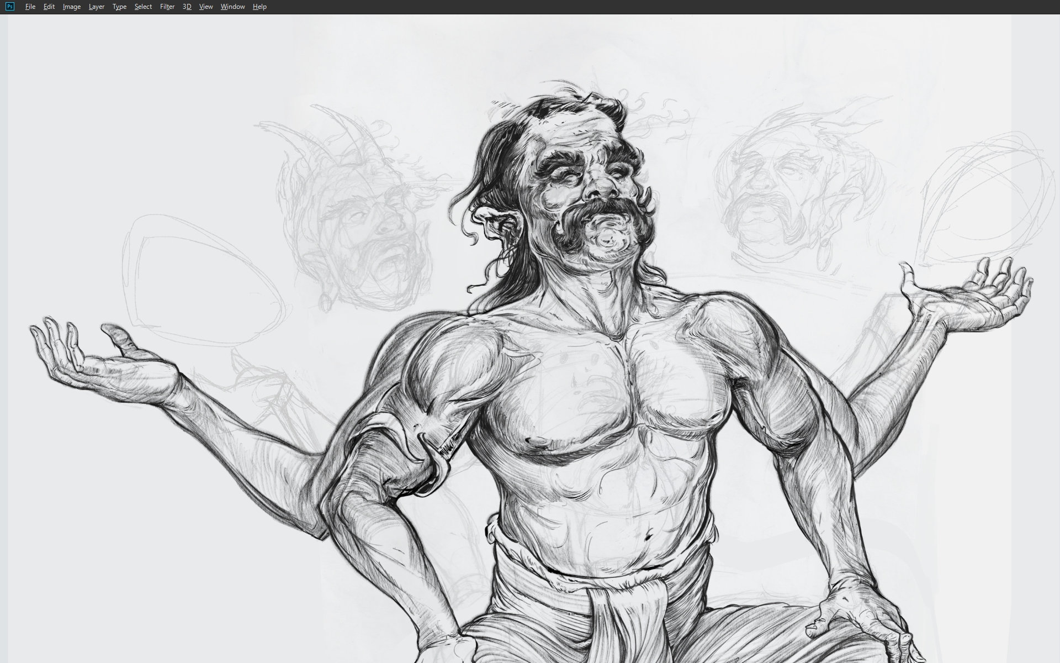Open the Filter menu
Screen dimensions: 1060x663
click(x=167, y=7)
